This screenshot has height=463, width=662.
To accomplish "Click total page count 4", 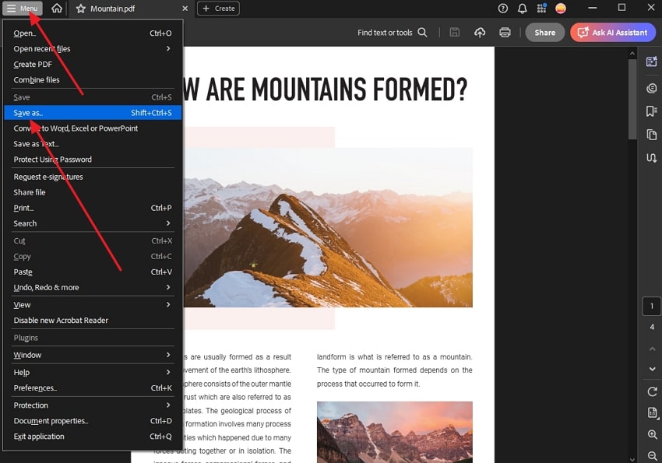I will 652,328.
